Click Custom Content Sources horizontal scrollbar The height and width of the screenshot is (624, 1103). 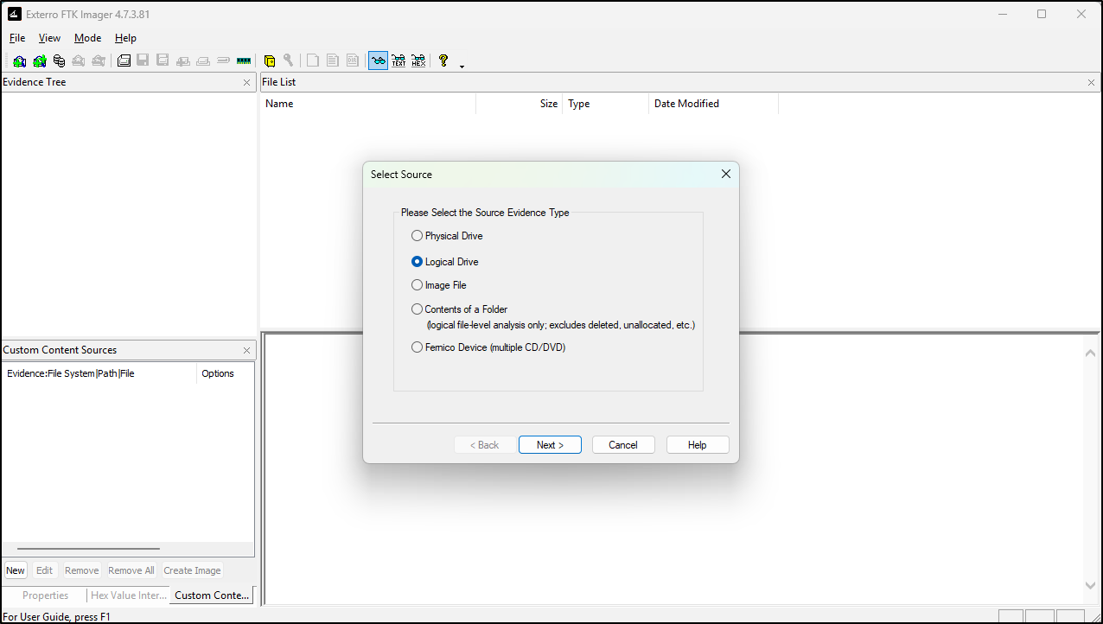point(88,549)
